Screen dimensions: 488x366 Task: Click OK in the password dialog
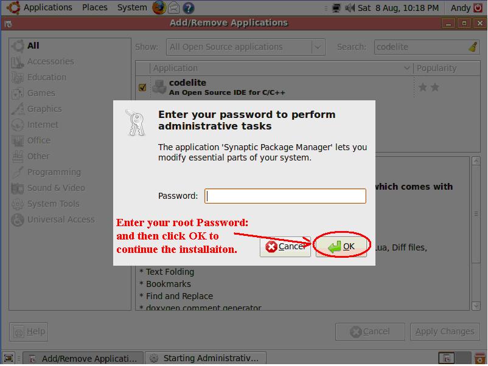(x=341, y=247)
